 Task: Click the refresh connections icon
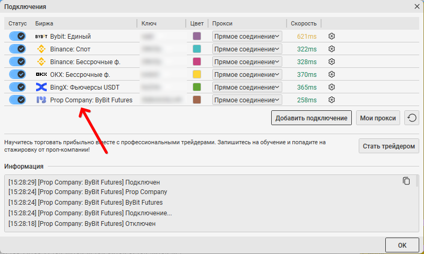click(x=412, y=118)
